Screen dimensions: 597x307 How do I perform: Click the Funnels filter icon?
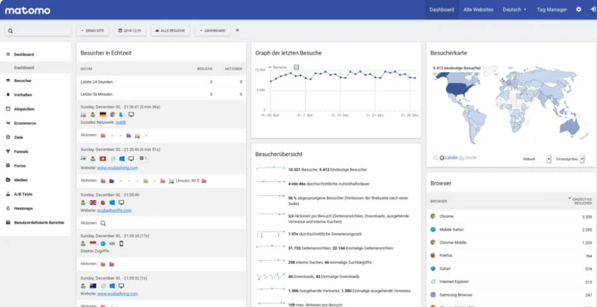8,151
